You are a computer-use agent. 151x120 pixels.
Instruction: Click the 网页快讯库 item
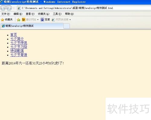pos(60,20)
